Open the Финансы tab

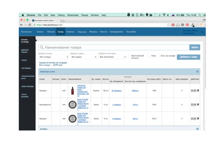coord(93,32)
